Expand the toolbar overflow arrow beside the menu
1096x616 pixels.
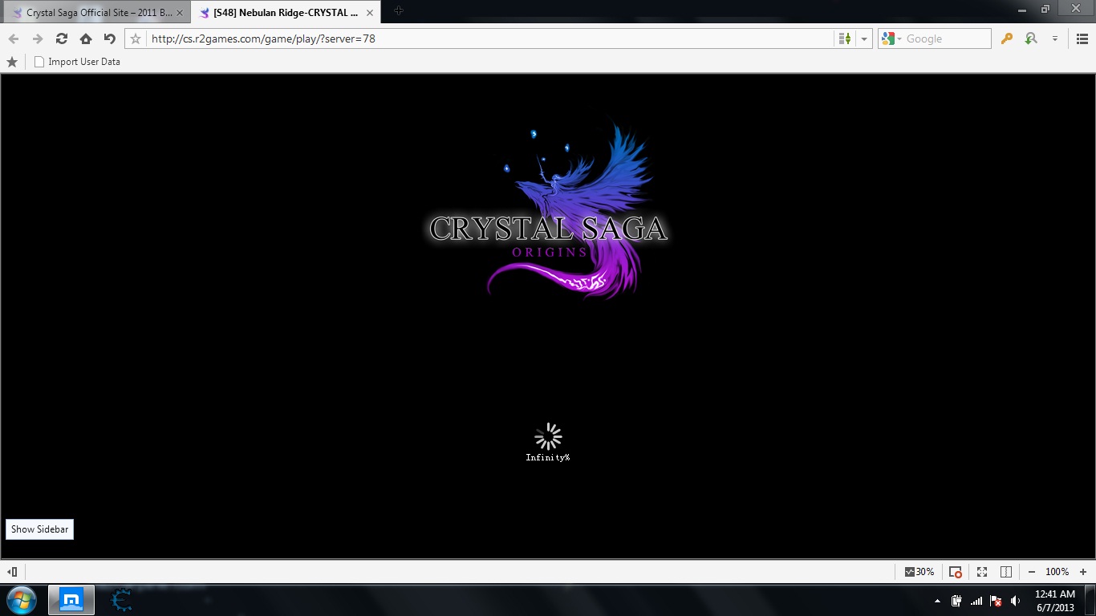coord(1055,38)
